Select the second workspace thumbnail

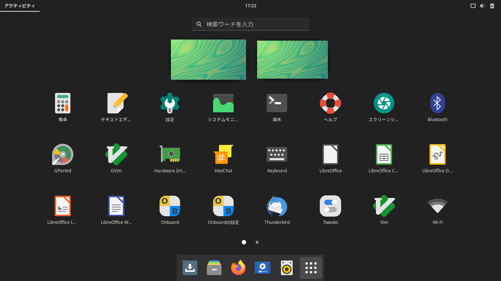point(292,60)
